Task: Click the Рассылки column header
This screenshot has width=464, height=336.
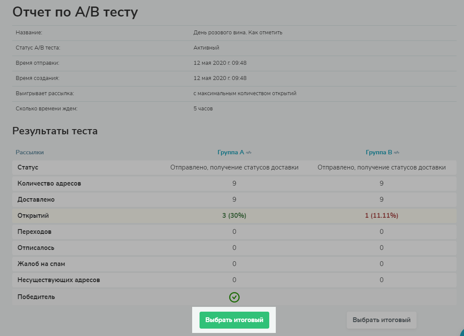Action: click(x=30, y=153)
